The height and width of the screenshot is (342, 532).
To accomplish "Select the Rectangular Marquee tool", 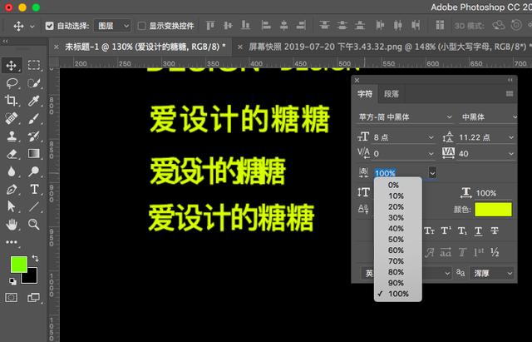I will point(34,65).
